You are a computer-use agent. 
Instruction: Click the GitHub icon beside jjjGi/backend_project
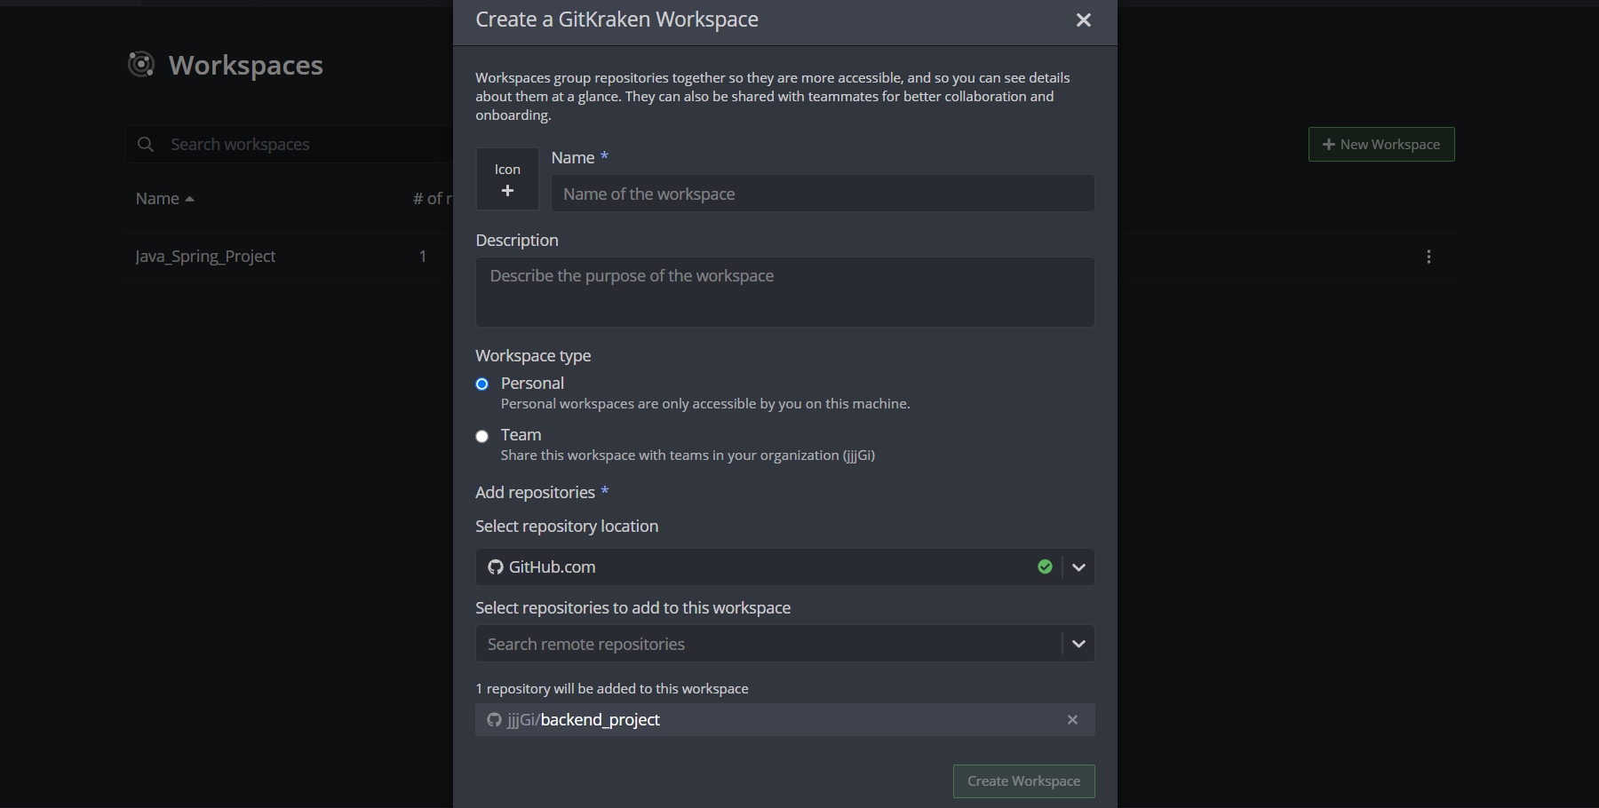coord(494,720)
